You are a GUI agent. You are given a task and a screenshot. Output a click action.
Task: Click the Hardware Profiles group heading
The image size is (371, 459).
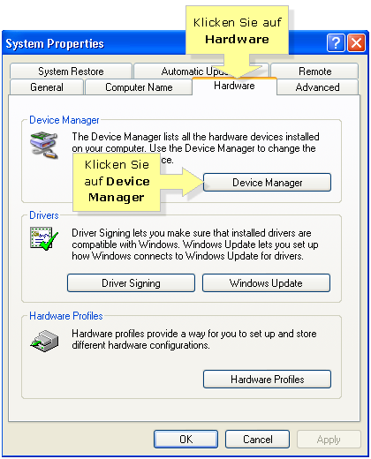66,316
